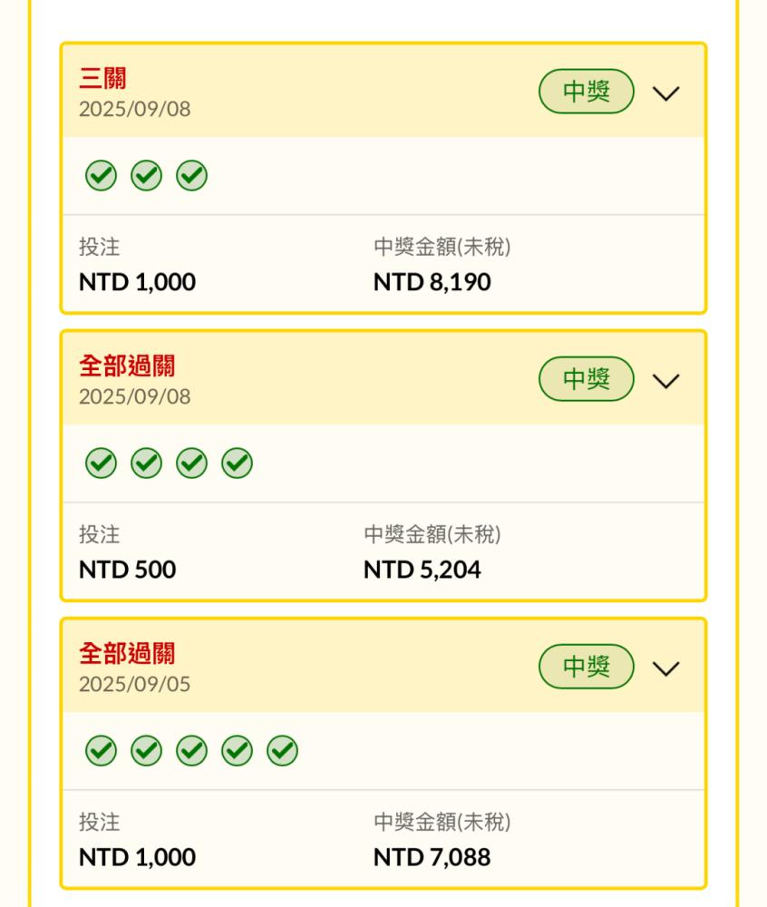The image size is (767, 907).
Task: Click 中獎 badge on 2025/09/05 card
Action: (x=587, y=667)
